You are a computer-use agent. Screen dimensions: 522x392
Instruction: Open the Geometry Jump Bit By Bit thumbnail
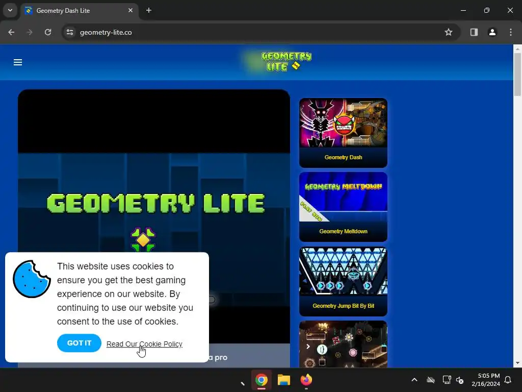343,271
